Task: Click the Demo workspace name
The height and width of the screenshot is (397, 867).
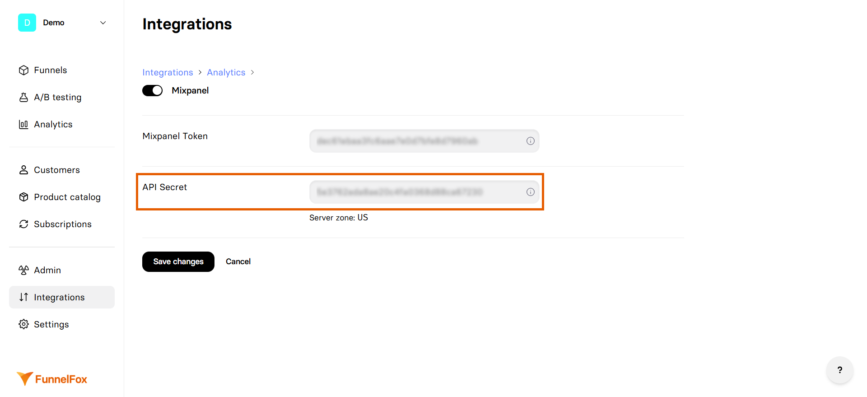Action: click(54, 23)
